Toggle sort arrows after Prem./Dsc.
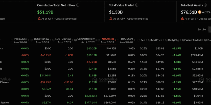 click(x=28, y=40)
